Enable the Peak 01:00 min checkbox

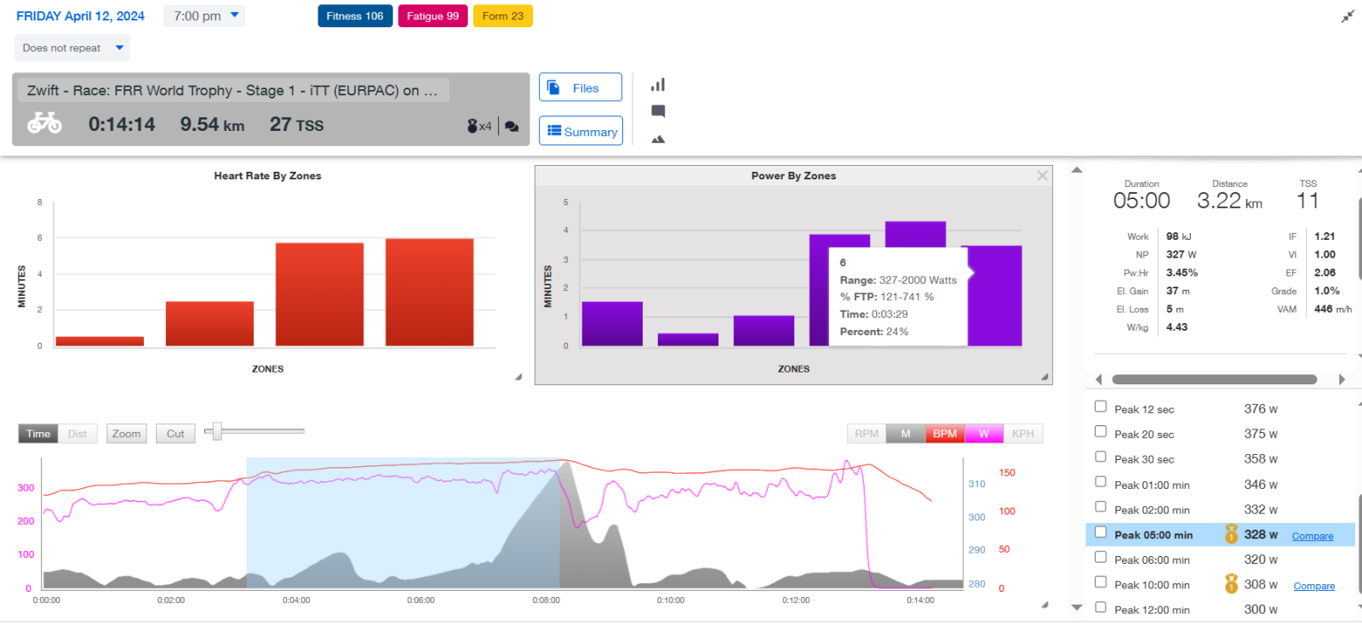click(x=1101, y=482)
